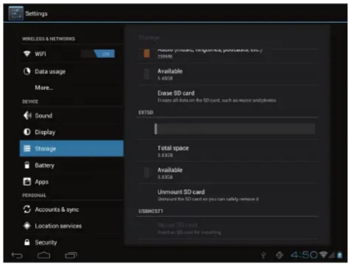The width and height of the screenshot is (349, 265).
Task: Click the Sound speaker icon
Action: pos(27,115)
